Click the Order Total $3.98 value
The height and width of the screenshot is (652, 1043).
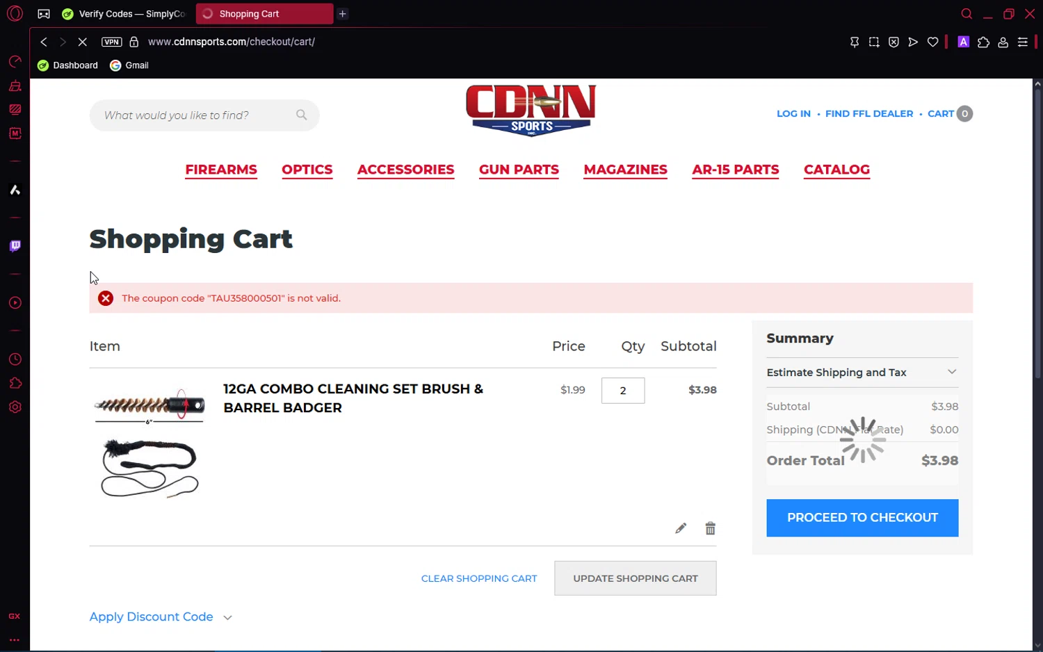[x=940, y=460]
